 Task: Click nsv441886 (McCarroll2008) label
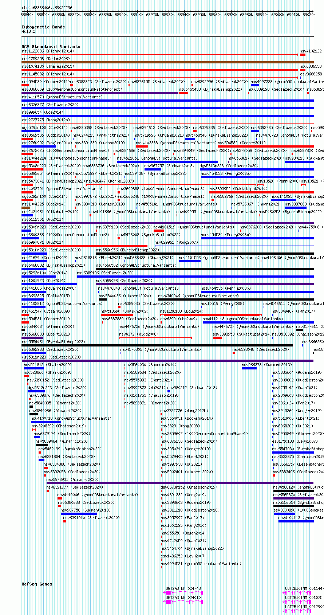coord(49,288)
